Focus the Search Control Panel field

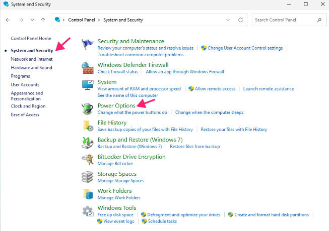(289, 20)
